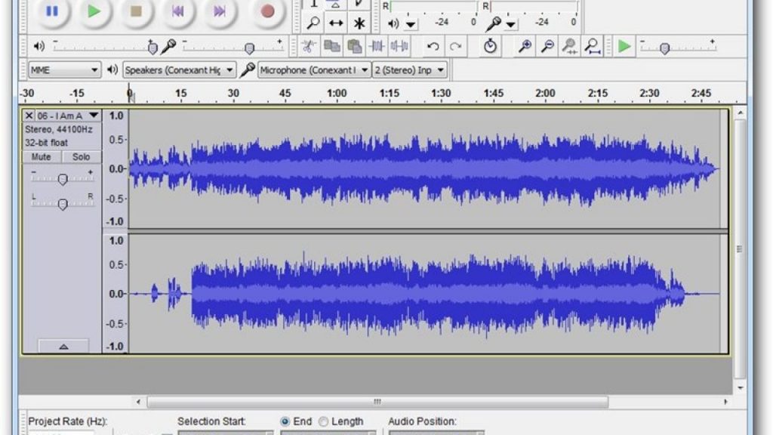Click the '32-bit float' track info text
This screenshot has height=435, width=773.
(46, 143)
